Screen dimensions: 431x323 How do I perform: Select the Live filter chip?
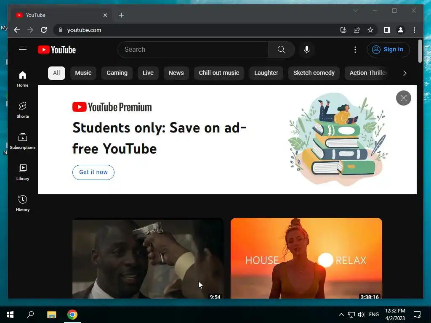148,73
